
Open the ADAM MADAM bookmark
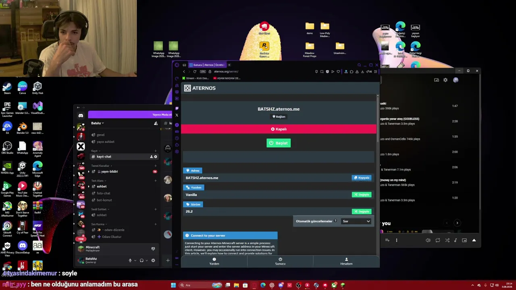[227, 78]
